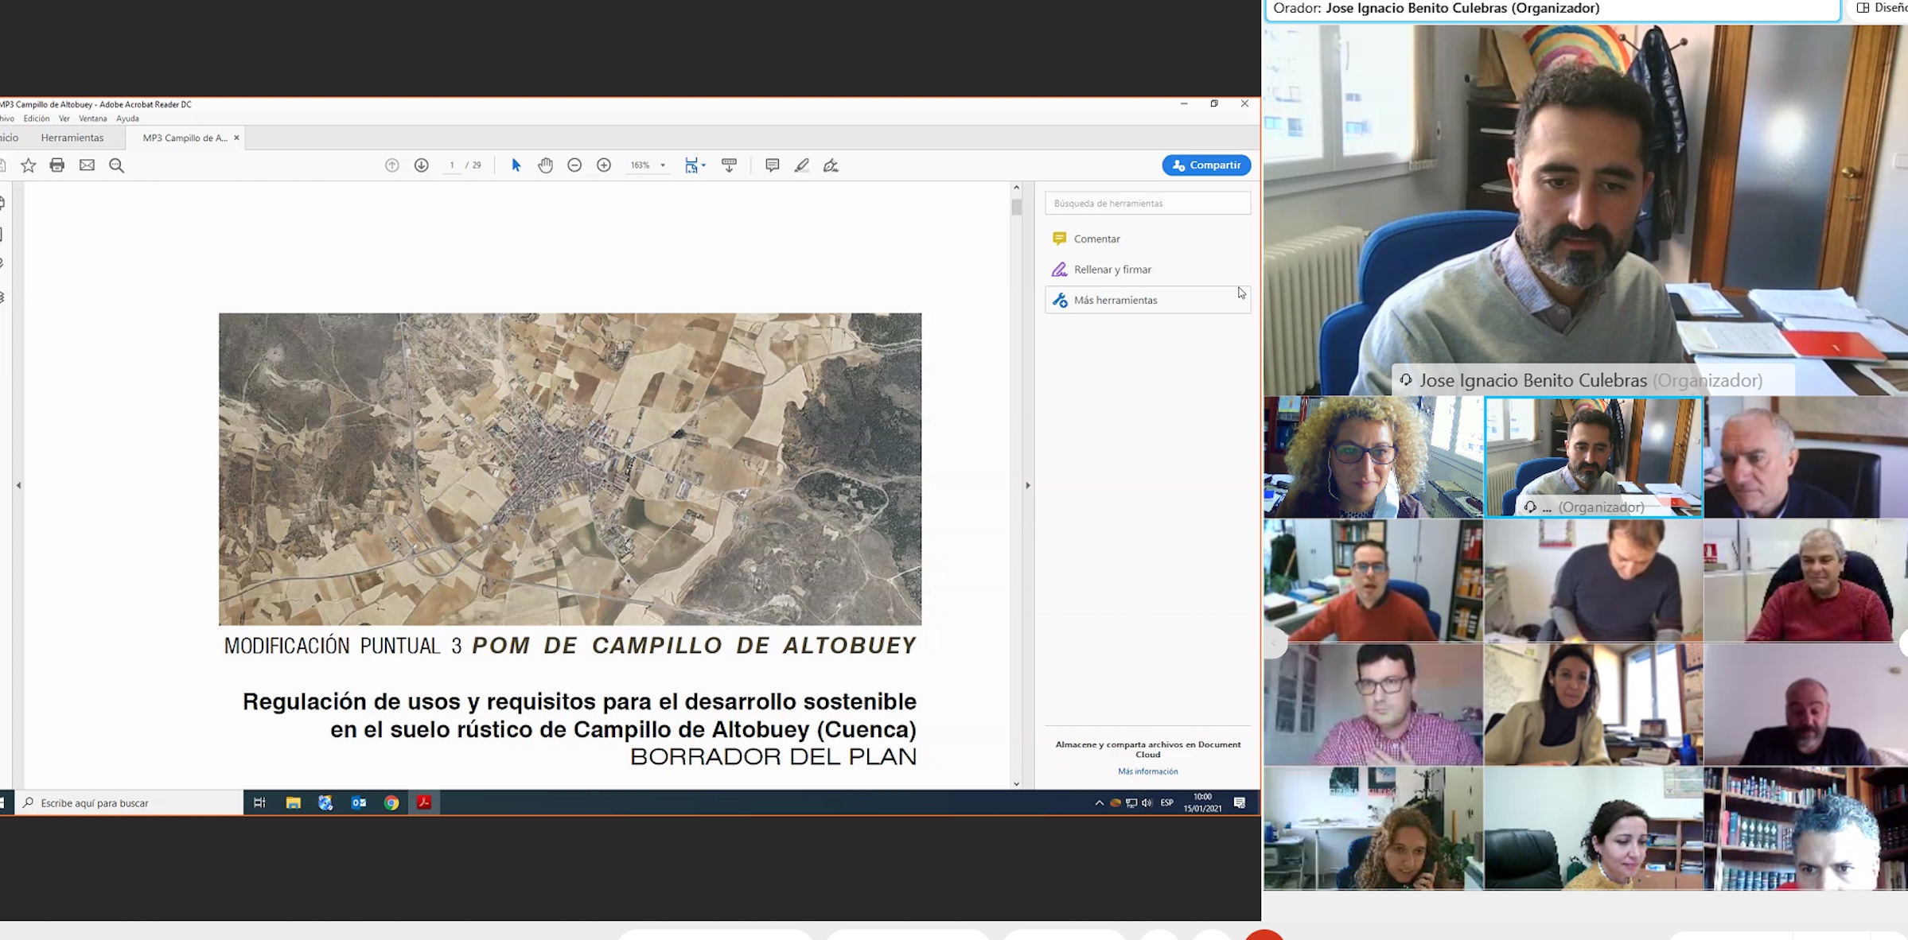Select the highlight text pen tool
1908x940 pixels.
(802, 165)
